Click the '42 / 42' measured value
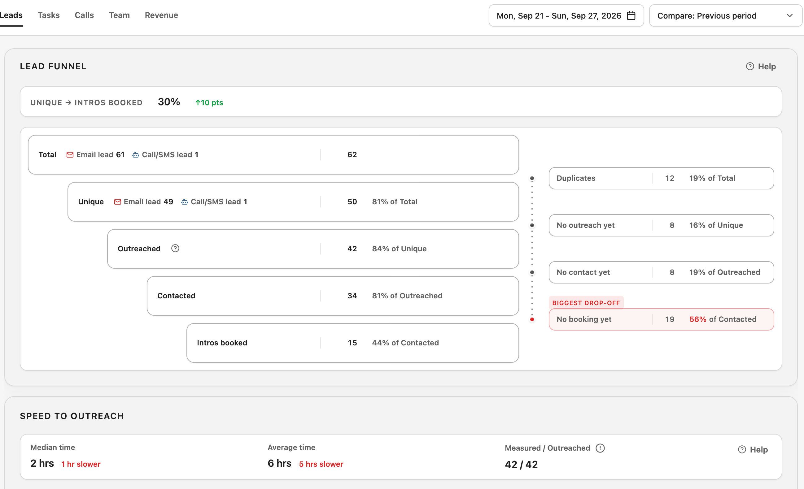Viewport: 804px width, 489px height. [x=522, y=465]
